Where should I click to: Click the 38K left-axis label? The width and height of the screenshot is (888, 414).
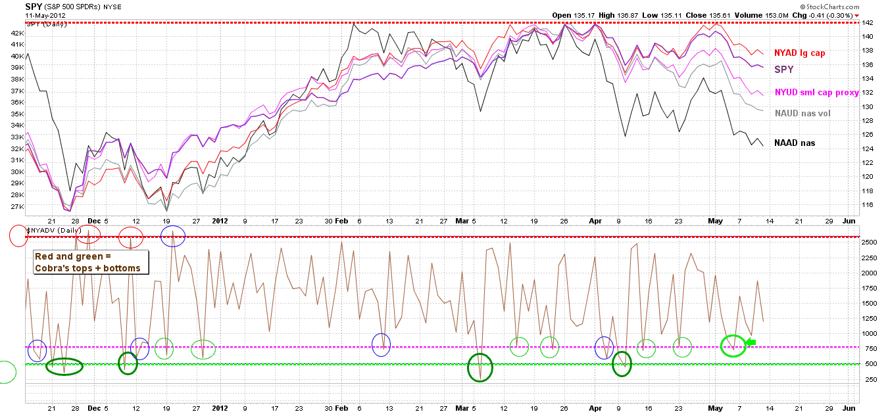click(x=17, y=80)
